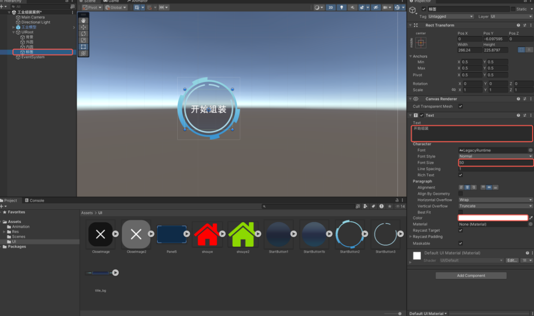This screenshot has width=534, height=316.
Task: Expand the 工业模型 object in Hierarchy
Action: (x=14, y=27)
